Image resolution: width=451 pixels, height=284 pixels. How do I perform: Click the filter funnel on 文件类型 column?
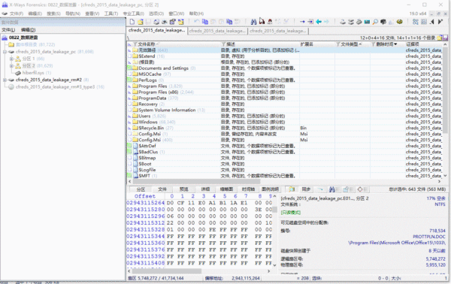338,44
